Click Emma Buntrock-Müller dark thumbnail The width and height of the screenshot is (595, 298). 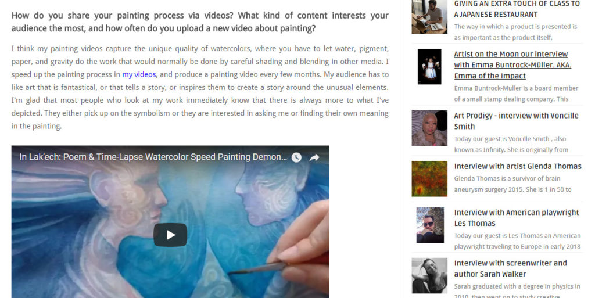[x=429, y=67]
